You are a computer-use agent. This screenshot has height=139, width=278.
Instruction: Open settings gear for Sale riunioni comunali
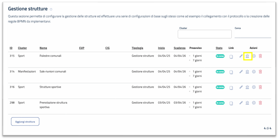(254, 72)
